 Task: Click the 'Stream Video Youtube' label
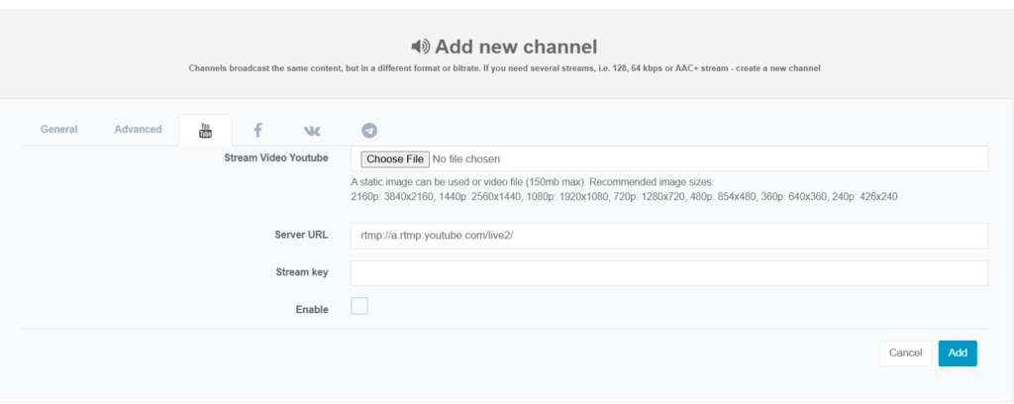click(276, 158)
